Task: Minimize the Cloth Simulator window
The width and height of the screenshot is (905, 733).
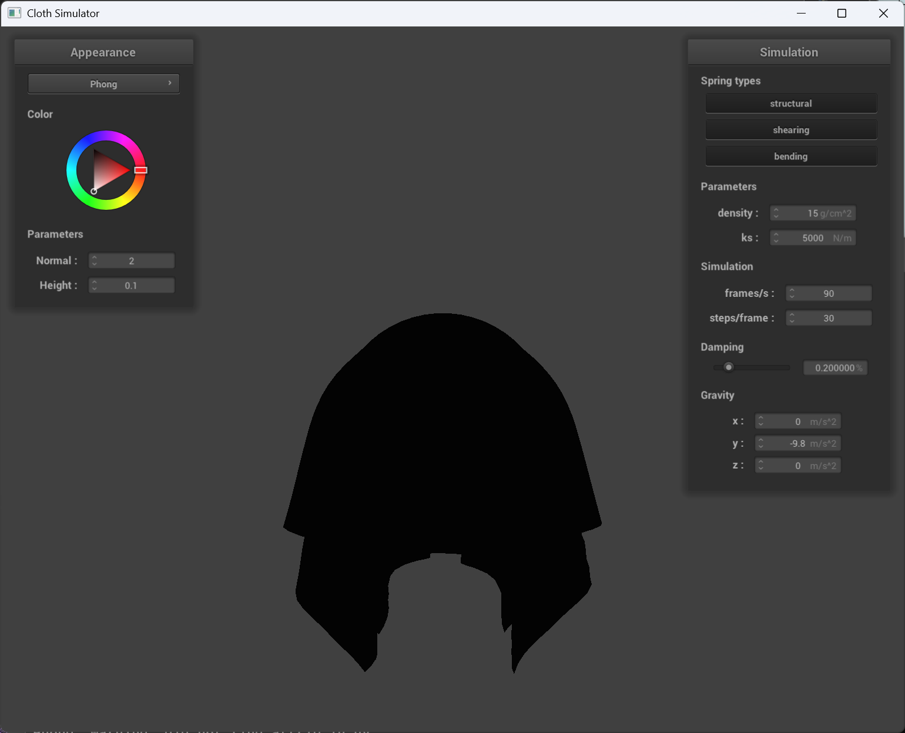Action: [801, 13]
